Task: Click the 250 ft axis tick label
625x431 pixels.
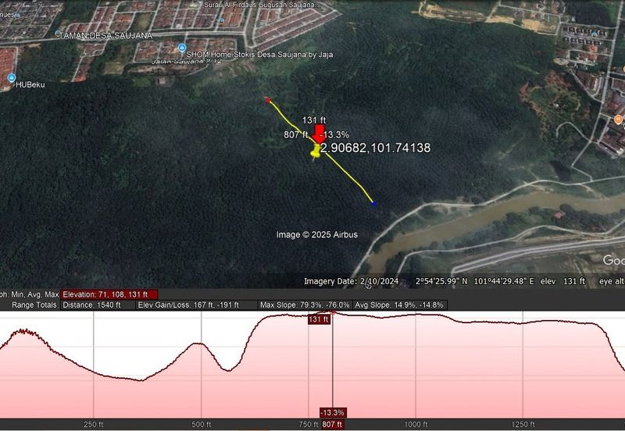Action: coord(93,424)
